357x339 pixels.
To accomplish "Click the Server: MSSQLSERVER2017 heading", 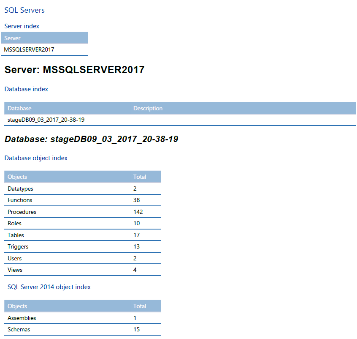I will 74,70.
